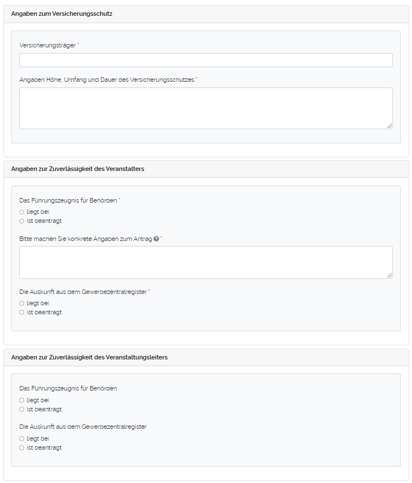Pick 'liegt bei' for Gewerbezentralregister des Veranstaltungsleiters
The height and width of the screenshot is (483, 412).
(x=21, y=438)
